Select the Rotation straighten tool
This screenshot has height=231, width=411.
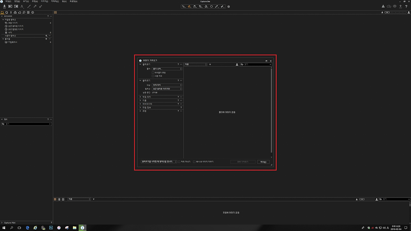[x=206, y=7]
